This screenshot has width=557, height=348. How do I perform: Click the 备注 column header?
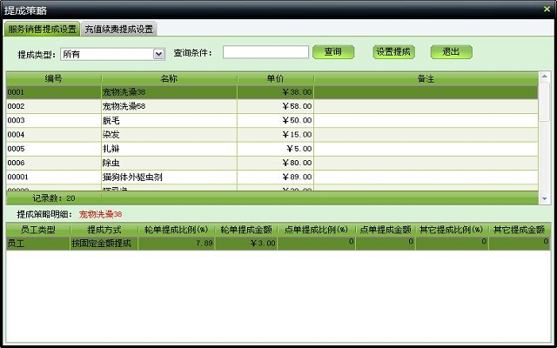(426, 78)
